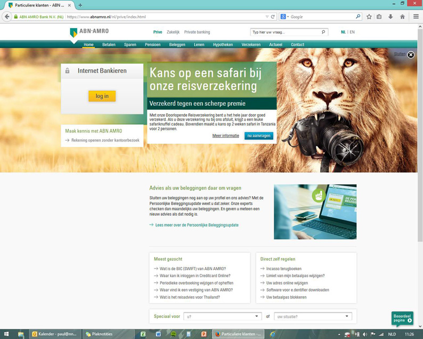
Task: Reload the page with the refresh icon
Action: (273, 17)
